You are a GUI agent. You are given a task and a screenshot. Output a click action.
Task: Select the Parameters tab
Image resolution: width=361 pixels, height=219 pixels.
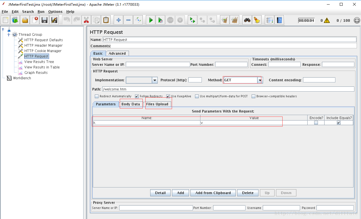(106, 104)
